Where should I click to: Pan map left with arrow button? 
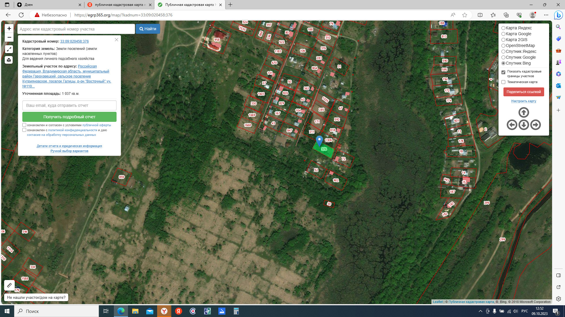[x=512, y=125]
